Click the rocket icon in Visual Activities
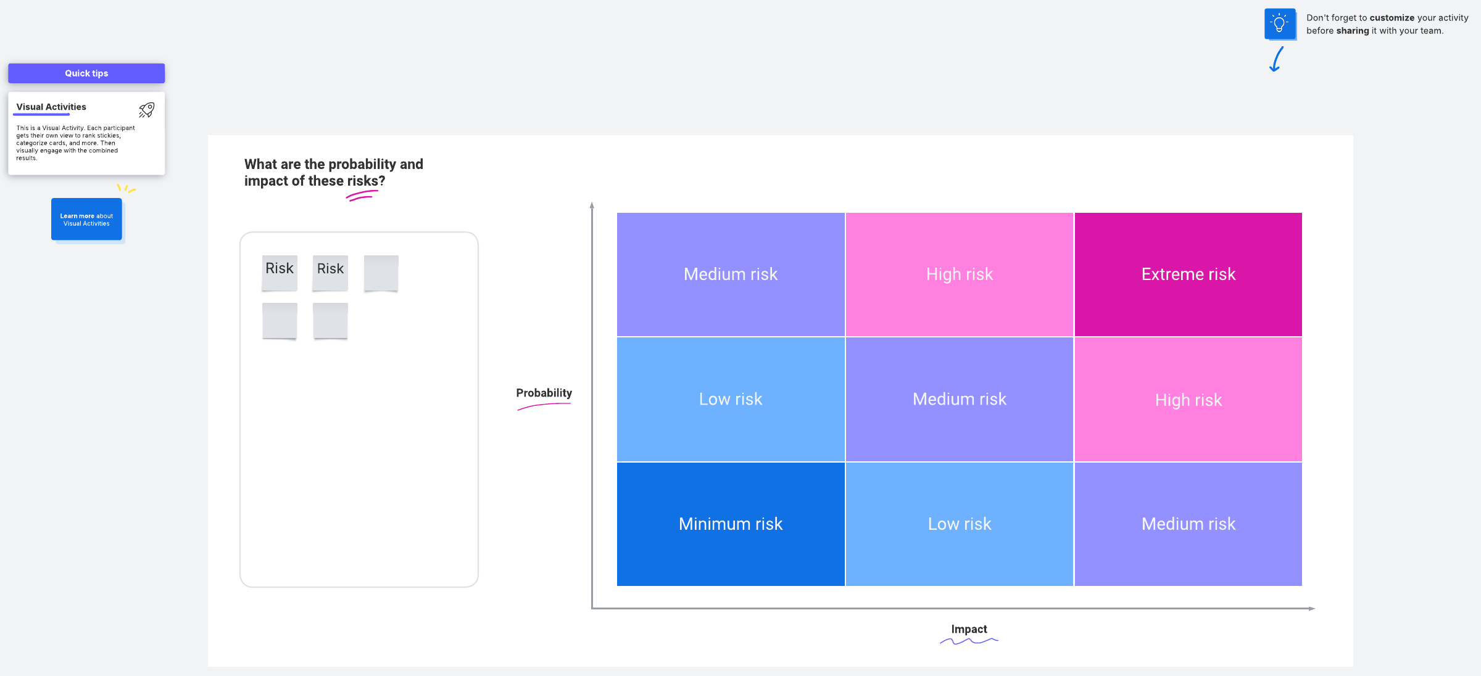Viewport: 1481px width, 676px height. (146, 110)
